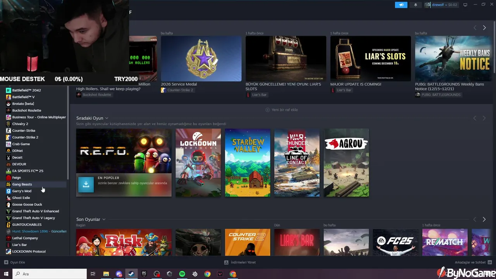The height and width of the screenshot is (279, 496).
Task: Advance the news shelf with right arrow
Action: 484,28
